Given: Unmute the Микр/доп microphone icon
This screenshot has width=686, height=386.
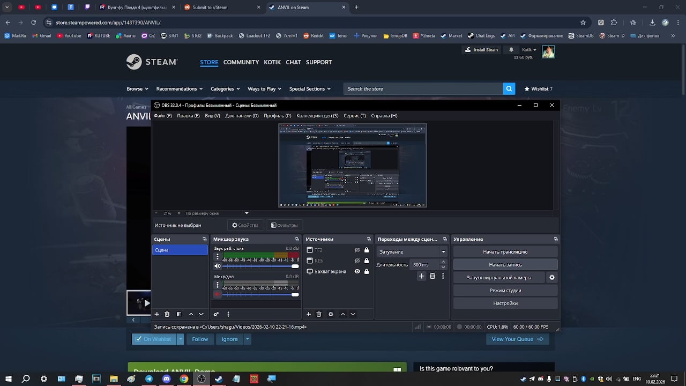Looking at the screenshot, I should 218,294.
